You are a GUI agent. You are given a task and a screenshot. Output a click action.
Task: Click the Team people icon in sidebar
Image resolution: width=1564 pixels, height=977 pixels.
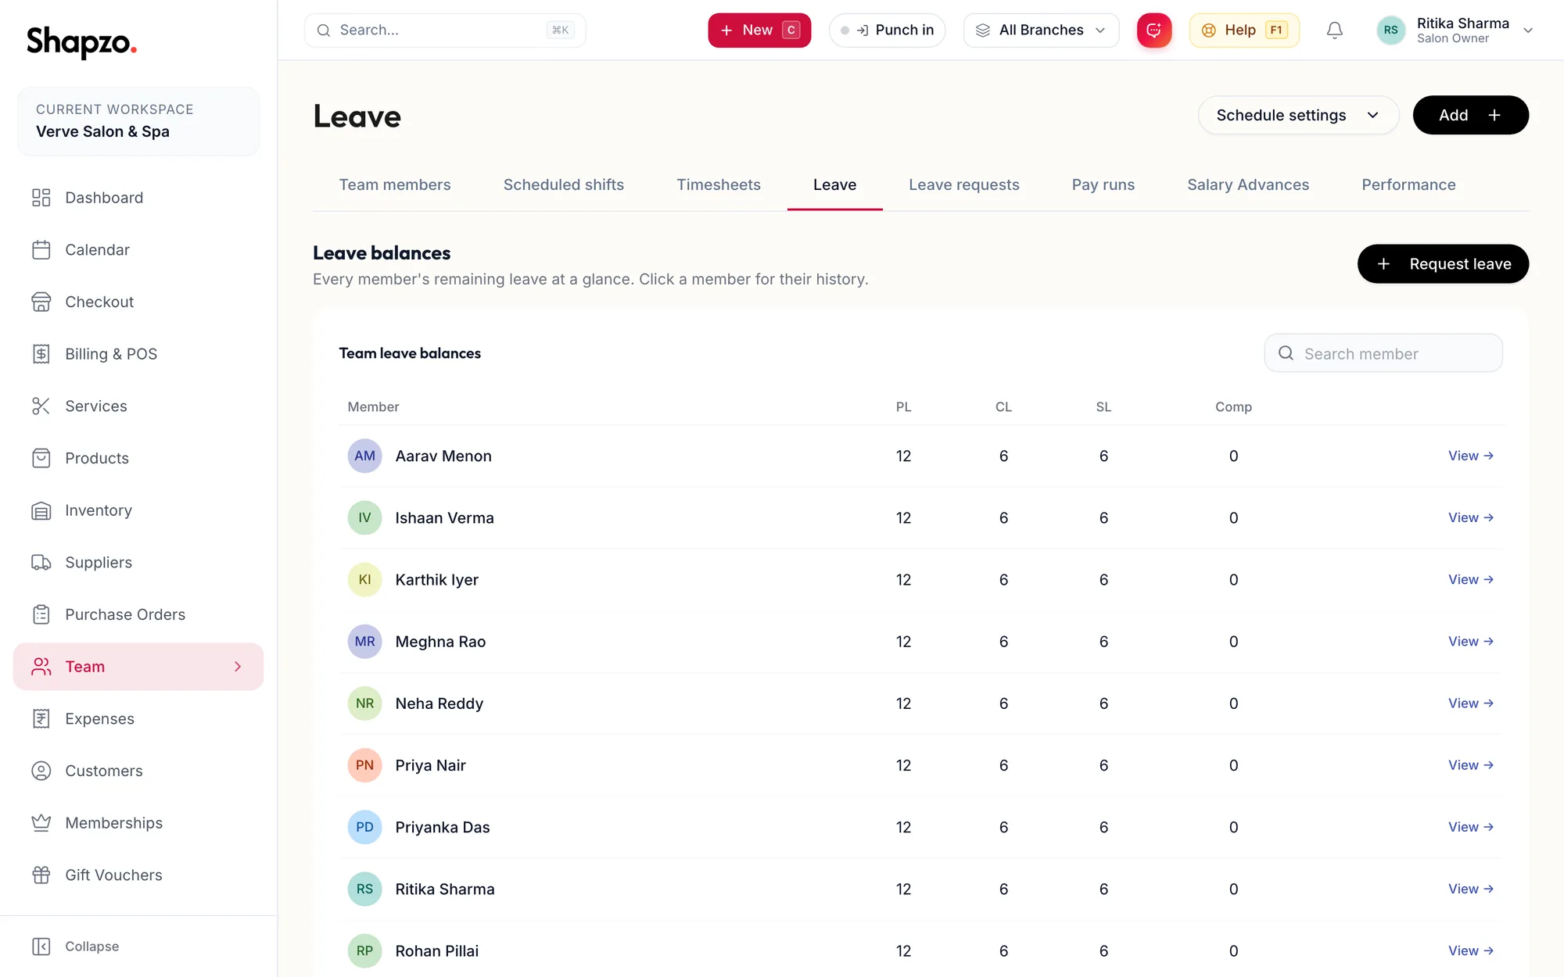coord(41,667)
